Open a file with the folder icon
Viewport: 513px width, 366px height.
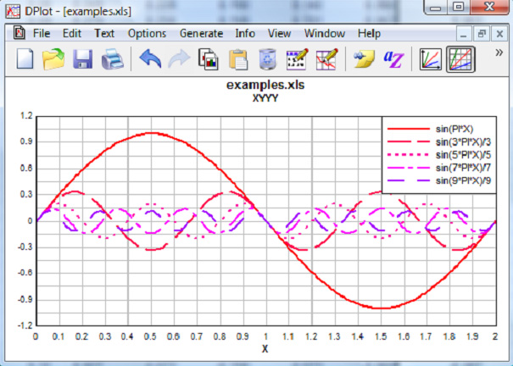pos(53,58)
